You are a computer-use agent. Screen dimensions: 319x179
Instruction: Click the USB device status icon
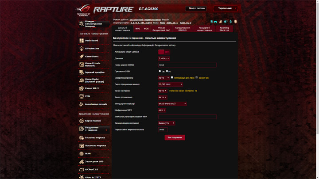(x=230, y=22)
